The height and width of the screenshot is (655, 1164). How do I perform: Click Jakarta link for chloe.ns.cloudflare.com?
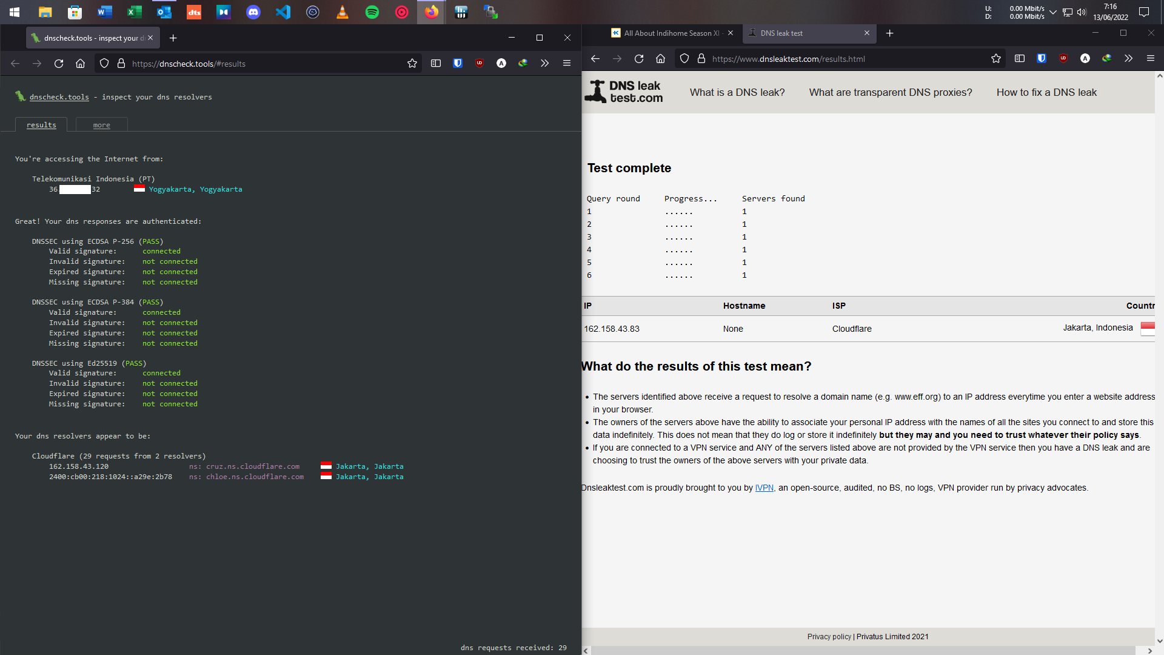[370, 477]
